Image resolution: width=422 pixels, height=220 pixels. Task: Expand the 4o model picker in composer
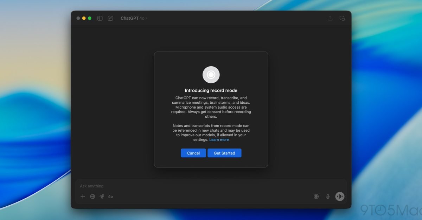[110, 197]
